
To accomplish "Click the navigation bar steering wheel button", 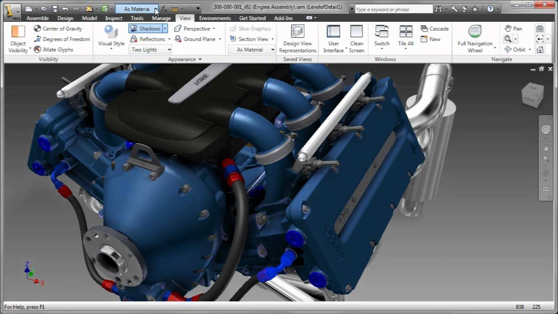I will tap(546, 130).
